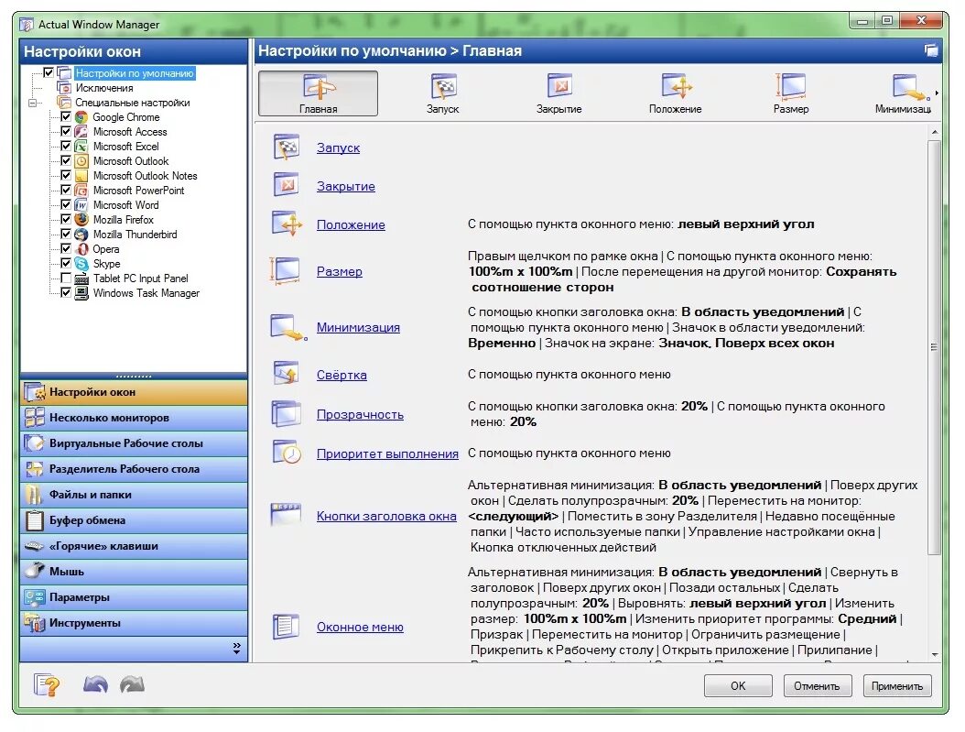Click the Размер icon in settings list

coord(286,271)
